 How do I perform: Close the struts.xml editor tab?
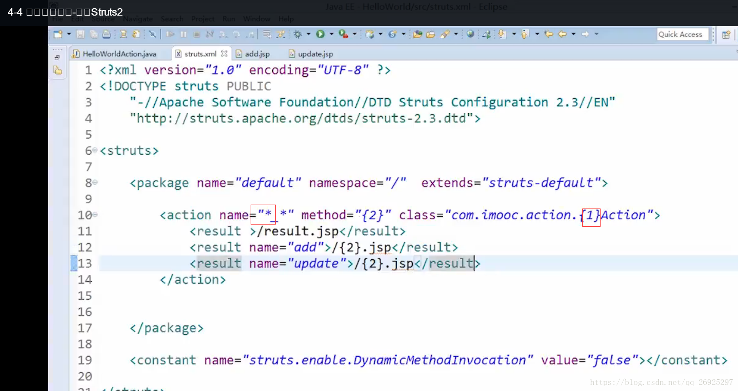[224, 54]
